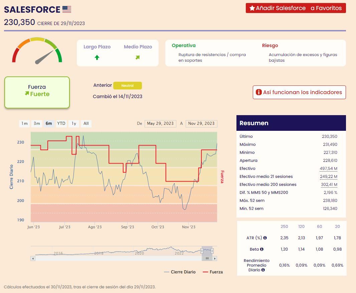The width and height of the screenshot is (356, 293).
Task: Toggle the Fuerza series in legend
Action: point(213,272)
